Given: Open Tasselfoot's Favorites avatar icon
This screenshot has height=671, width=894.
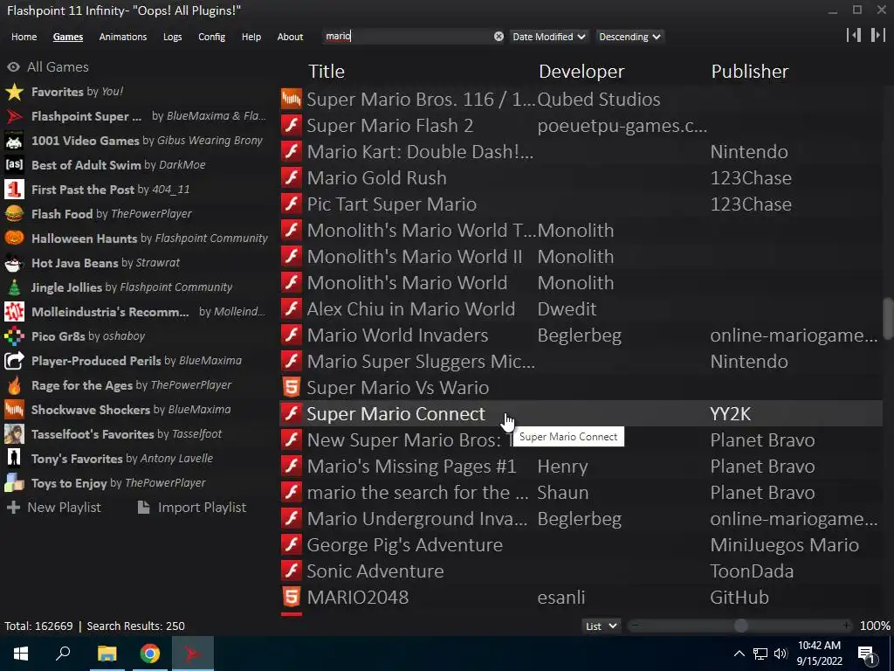Looking at the screenshot, I should pos(14,434).
